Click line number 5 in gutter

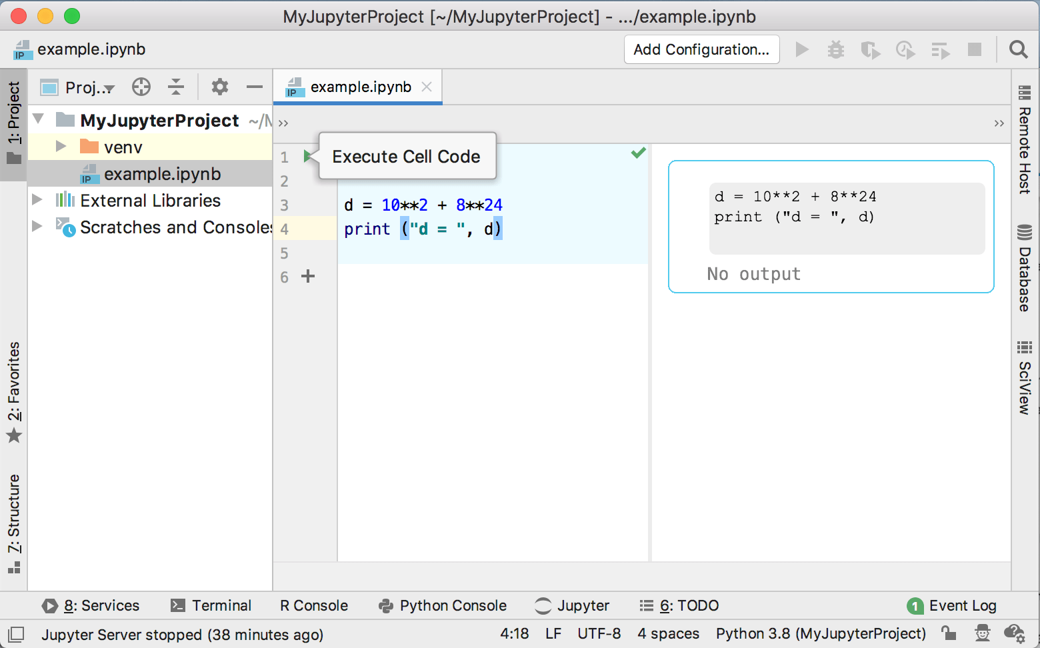(284, 253)
